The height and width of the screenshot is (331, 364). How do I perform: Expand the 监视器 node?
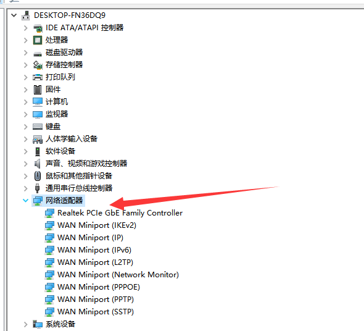25,114
